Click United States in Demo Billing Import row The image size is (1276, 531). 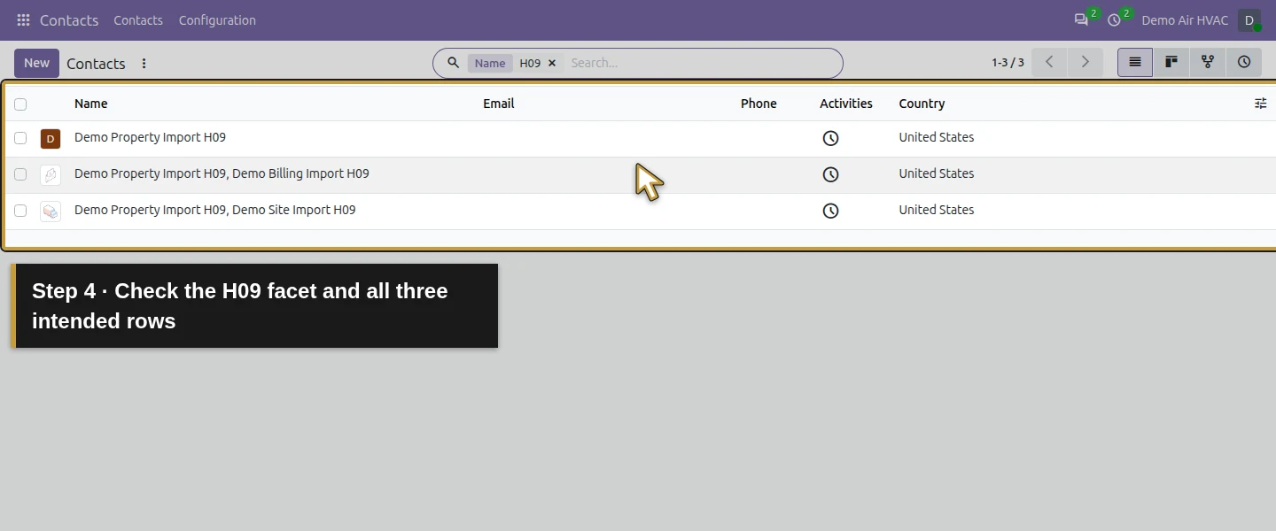[937, 173]
